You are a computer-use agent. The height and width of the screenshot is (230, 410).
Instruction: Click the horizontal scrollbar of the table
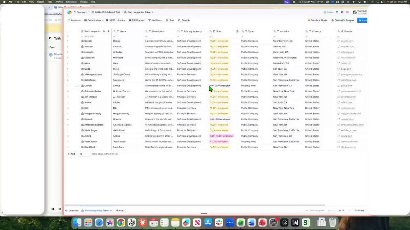point(195,205)
